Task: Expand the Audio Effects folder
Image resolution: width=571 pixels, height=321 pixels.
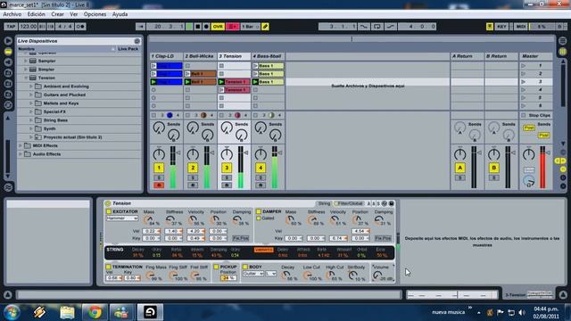Action: pyautogui.click(x=21, y=154)
